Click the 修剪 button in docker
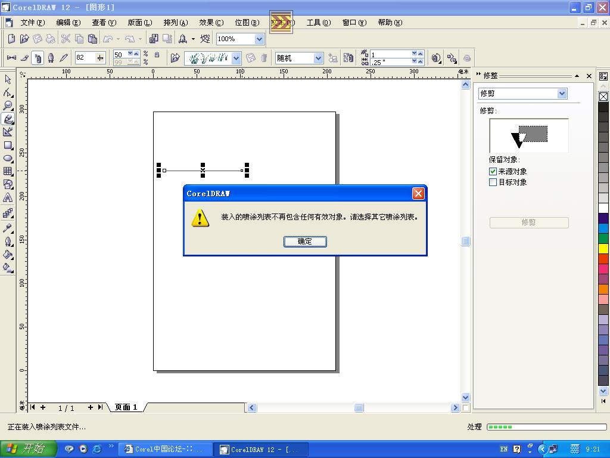Image resolution: width=610 pixels, height=458 pixels. tap(529, 222)
